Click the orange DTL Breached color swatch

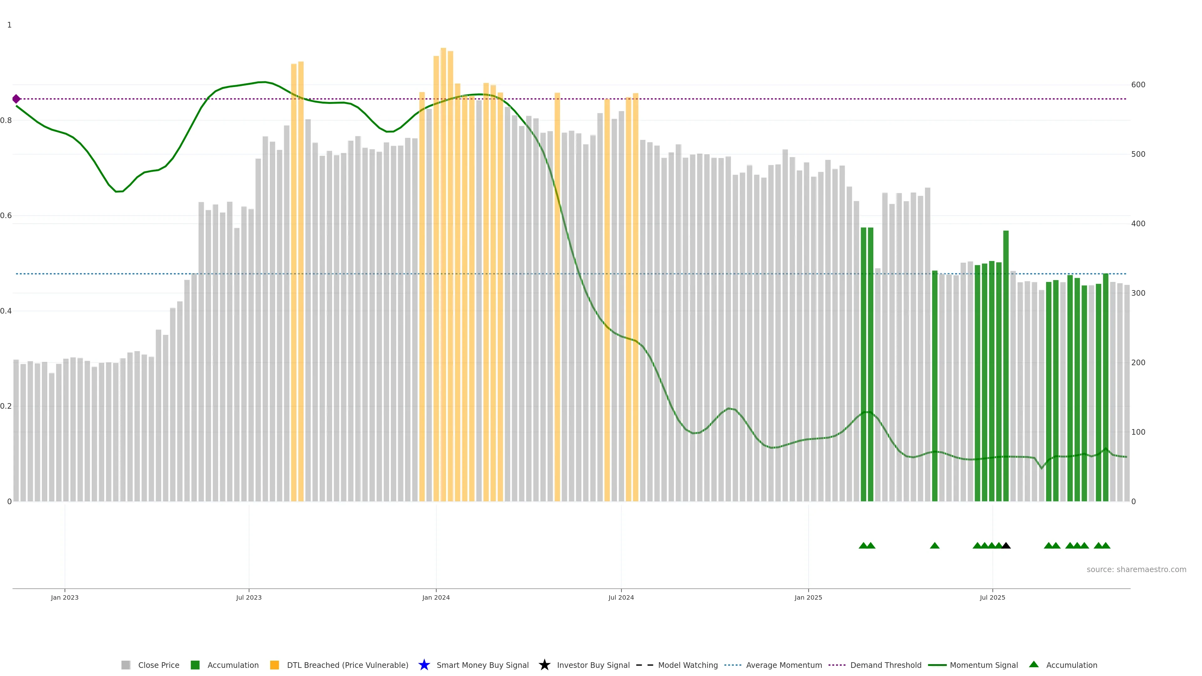[275, 665]
